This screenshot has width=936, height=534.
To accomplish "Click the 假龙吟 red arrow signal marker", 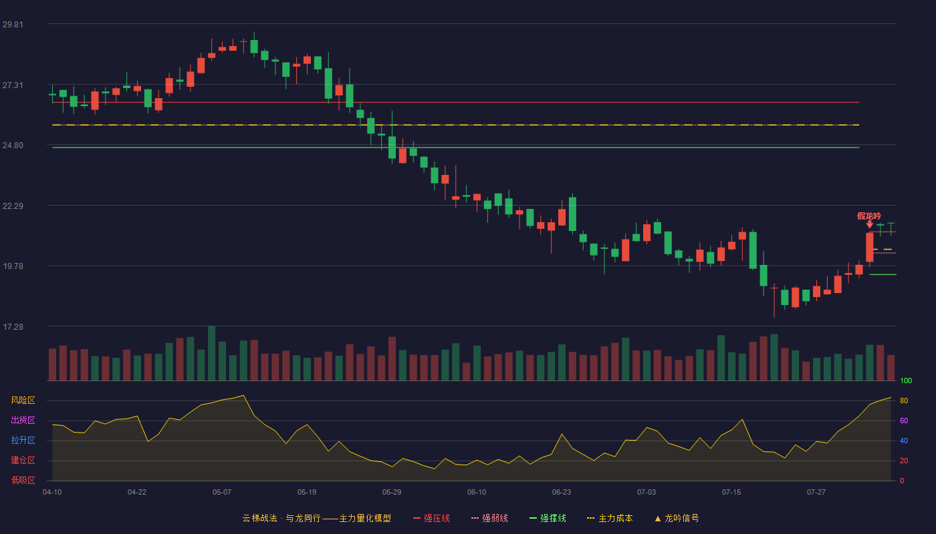I will coord(869,224).
